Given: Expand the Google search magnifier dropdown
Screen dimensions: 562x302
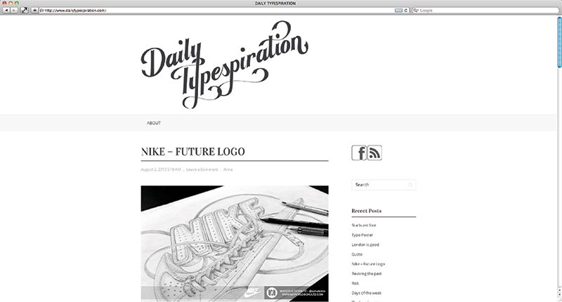Looking at the screenshot, I should pyautogui.click(x=416, y=11).
